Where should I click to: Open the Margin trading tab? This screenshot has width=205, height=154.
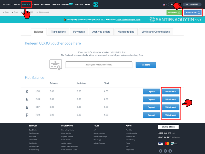(x=126, y=32)
